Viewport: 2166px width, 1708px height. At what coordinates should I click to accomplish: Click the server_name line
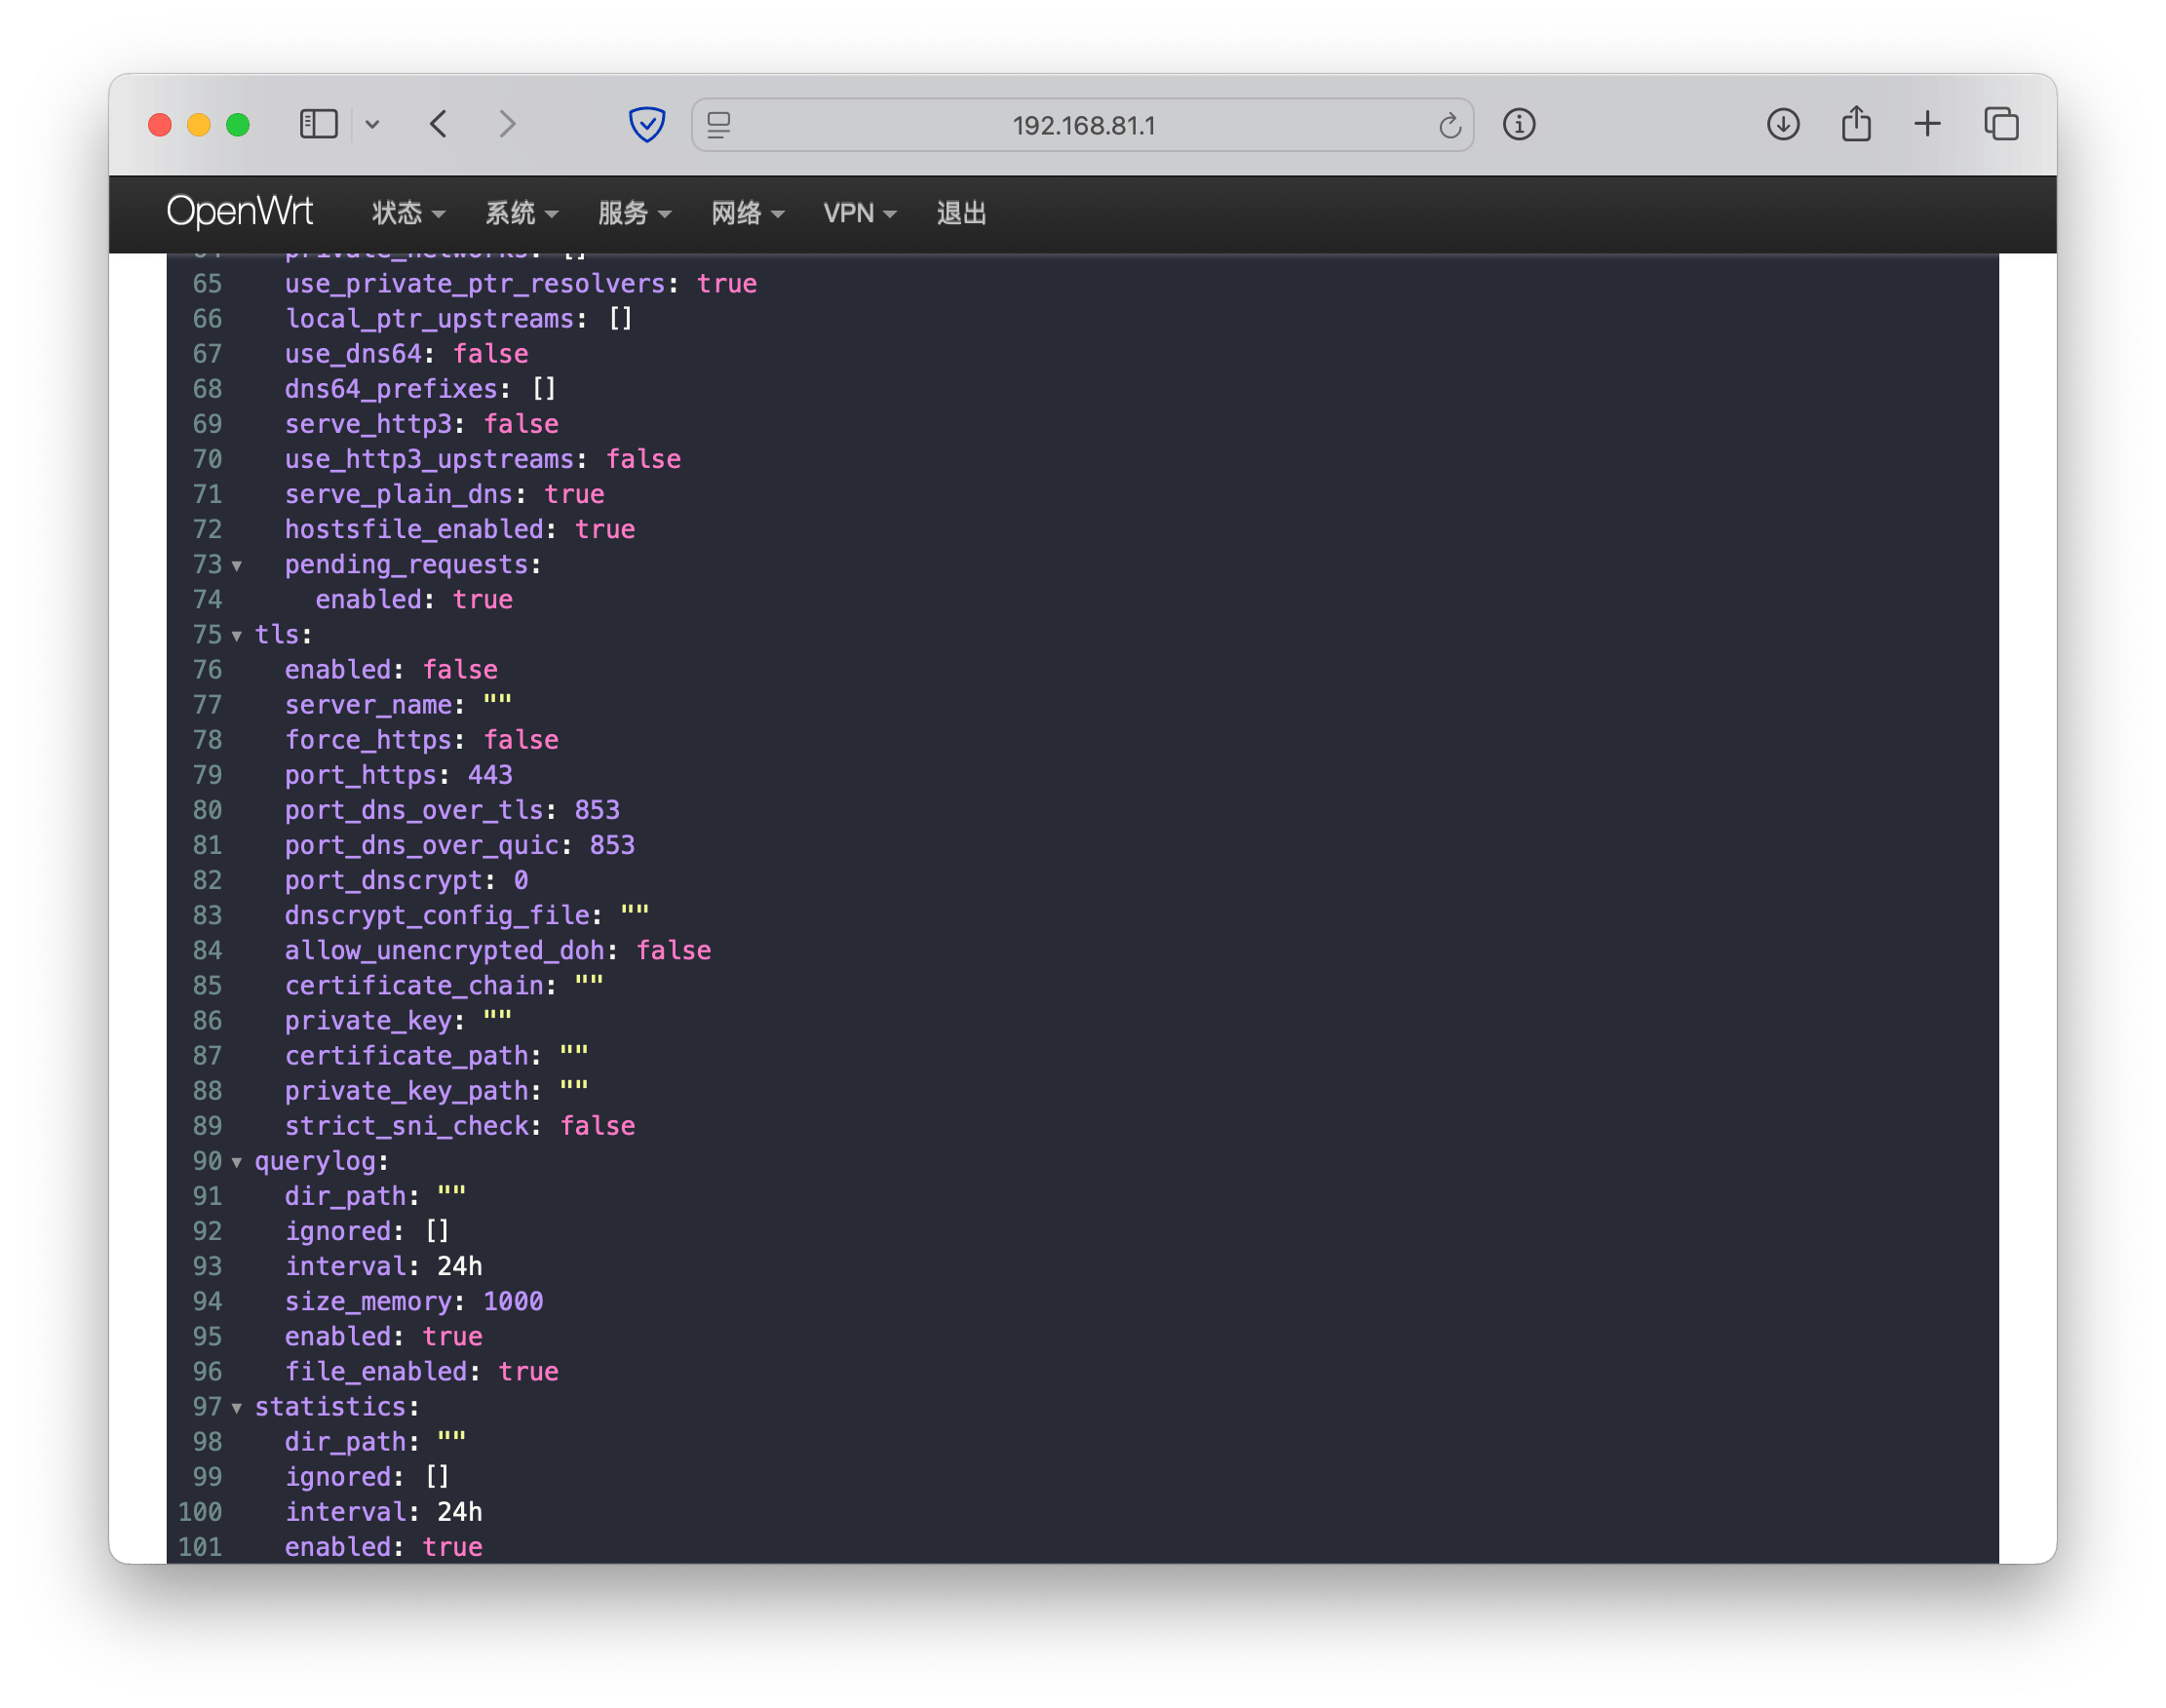tap(398, 705)
